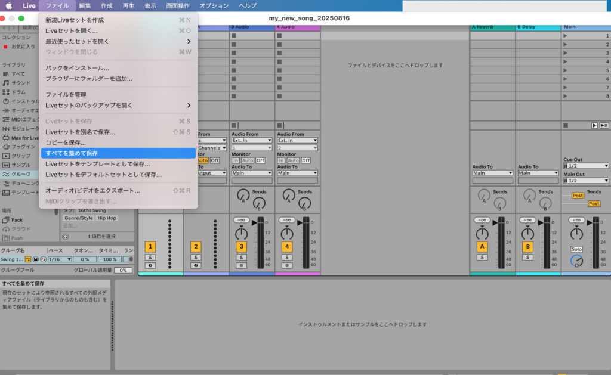Click the グローバル適用量 0% field

(x=123, y=270)
